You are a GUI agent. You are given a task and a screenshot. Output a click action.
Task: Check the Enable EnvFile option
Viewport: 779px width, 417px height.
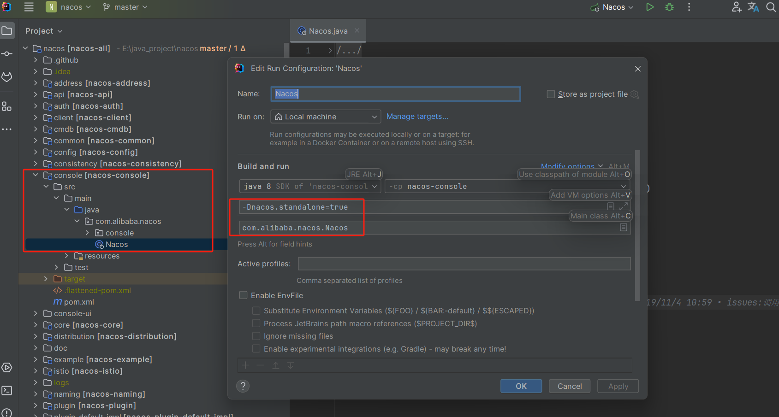tap(243, 295)
